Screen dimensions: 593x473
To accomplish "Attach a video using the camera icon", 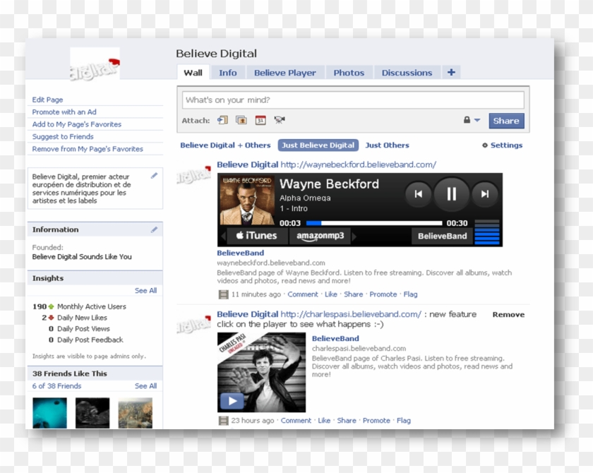I will 280,120.
